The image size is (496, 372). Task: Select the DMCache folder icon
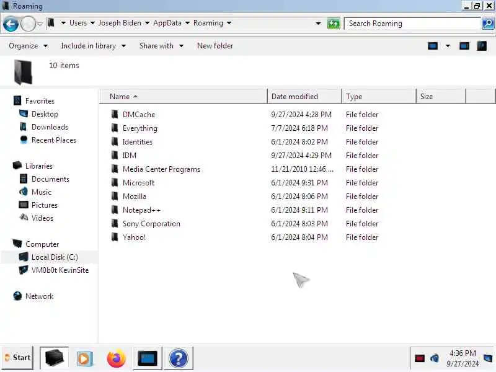coord(115,114)
